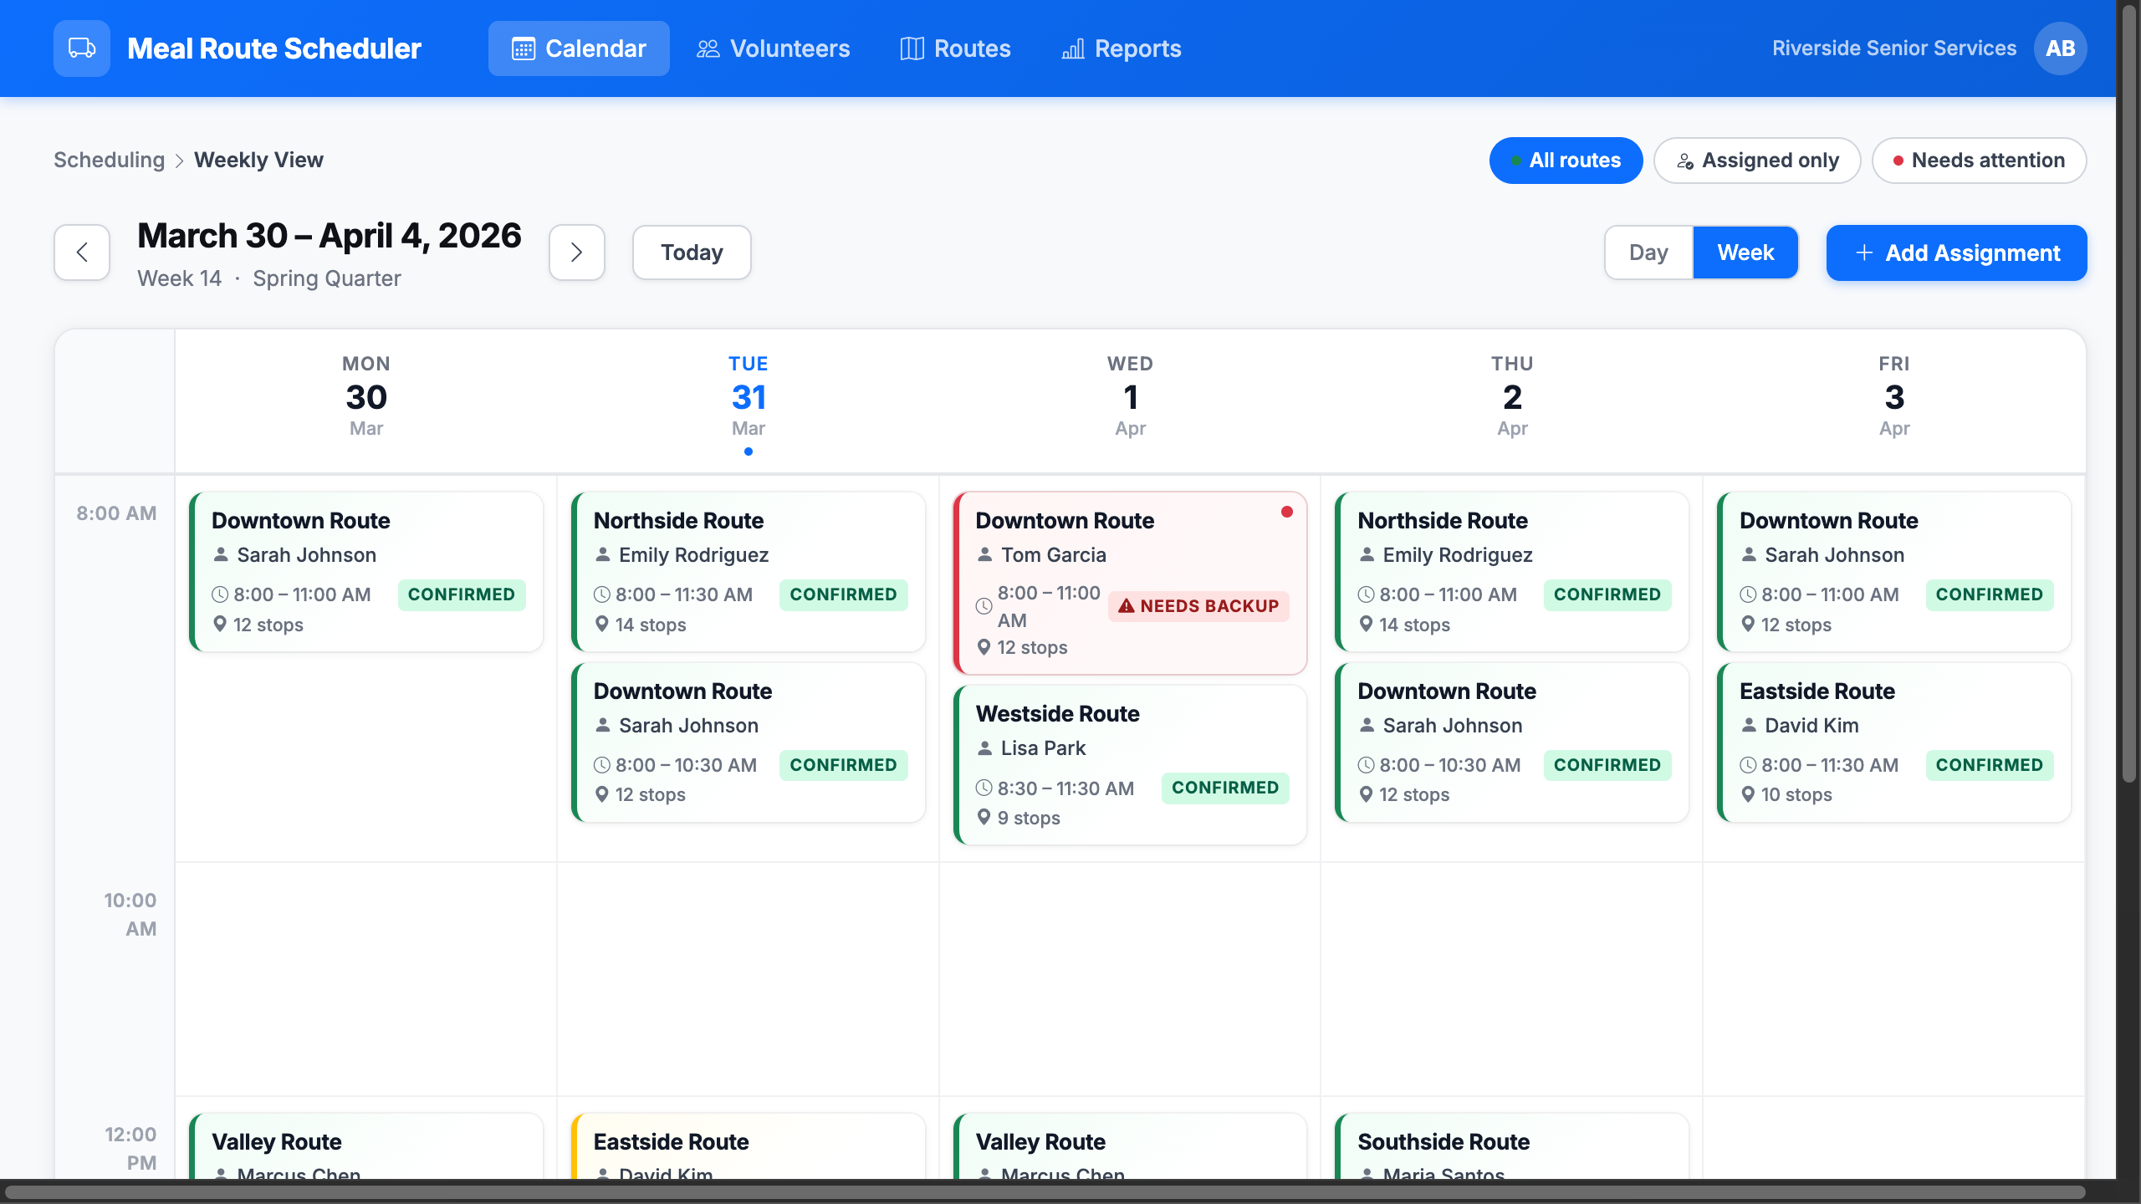Click the person icon beside Tom Garcia

(985, 554)
